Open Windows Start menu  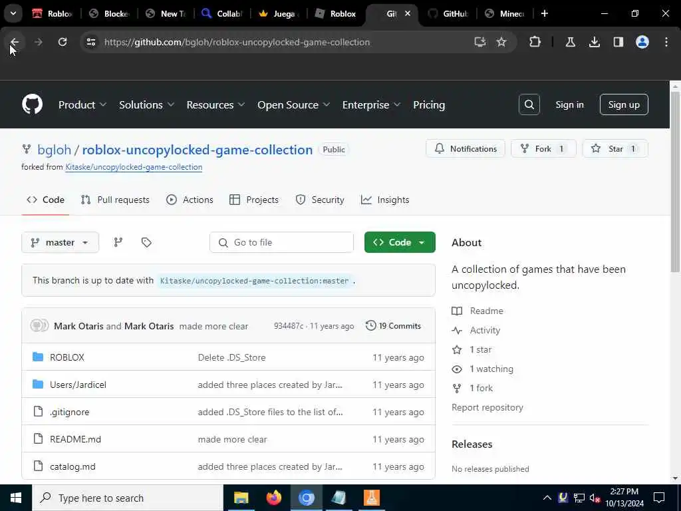click(x=16, y=498)
